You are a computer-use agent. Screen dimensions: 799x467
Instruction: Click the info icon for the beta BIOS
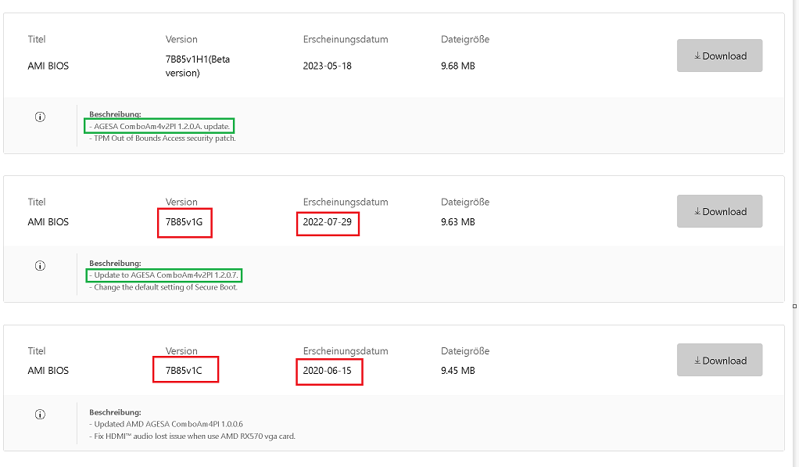pyautogui.click(x=40, y=117)
